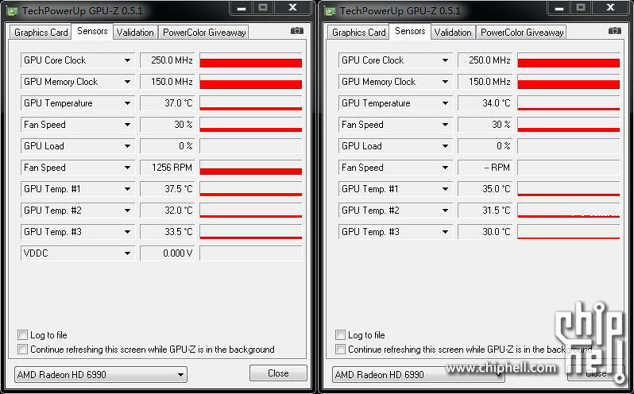Open GPU Temp. #3 dropdown in right window

pyautogui.click(x=396, y=232)
